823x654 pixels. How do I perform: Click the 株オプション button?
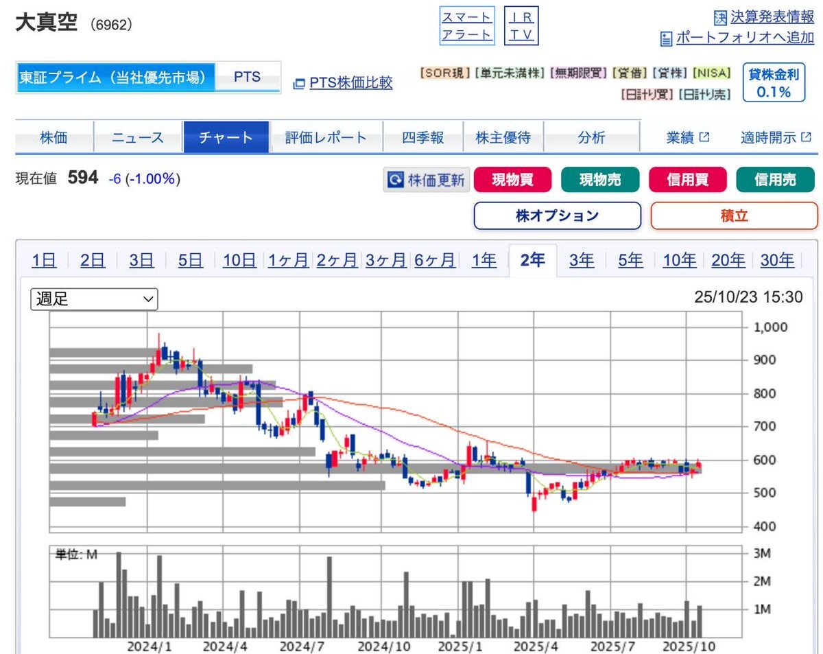pos(558,215)
